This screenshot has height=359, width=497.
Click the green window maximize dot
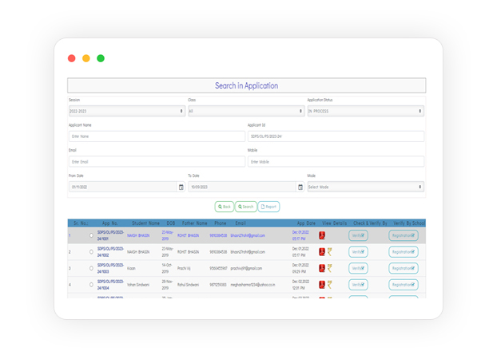pyautogui.click(x=101, y=58)
